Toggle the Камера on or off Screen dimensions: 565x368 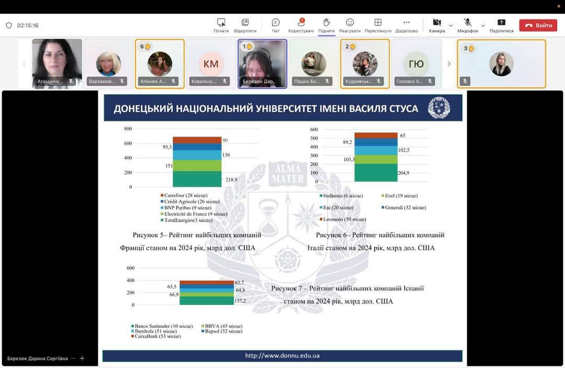(x=437, y=26)
